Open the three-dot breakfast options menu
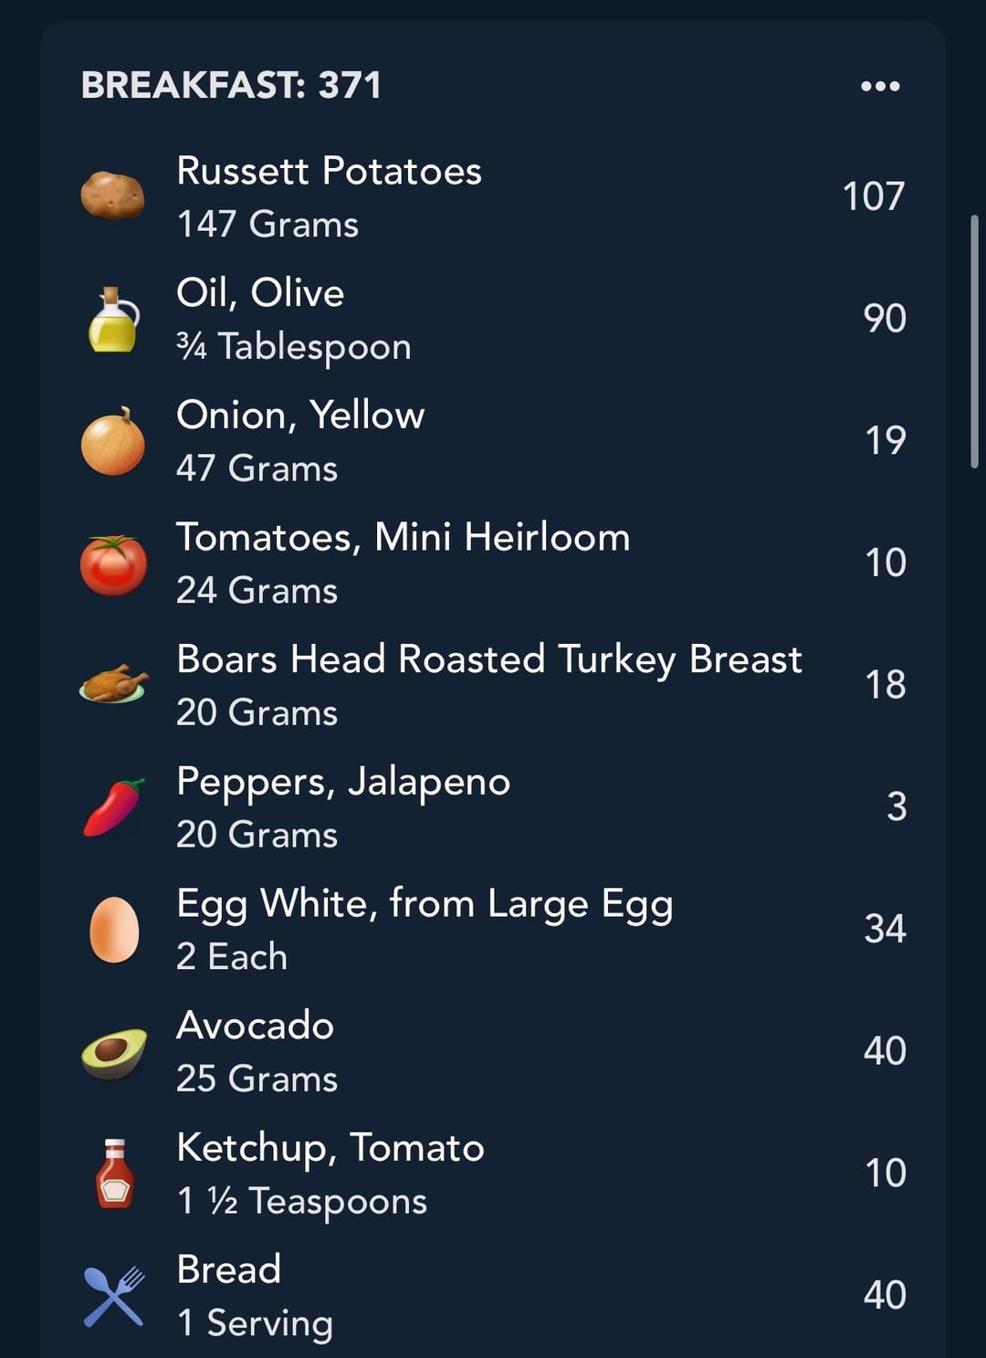This screenshot has width=986, height=1358. [x=880, y=86]
